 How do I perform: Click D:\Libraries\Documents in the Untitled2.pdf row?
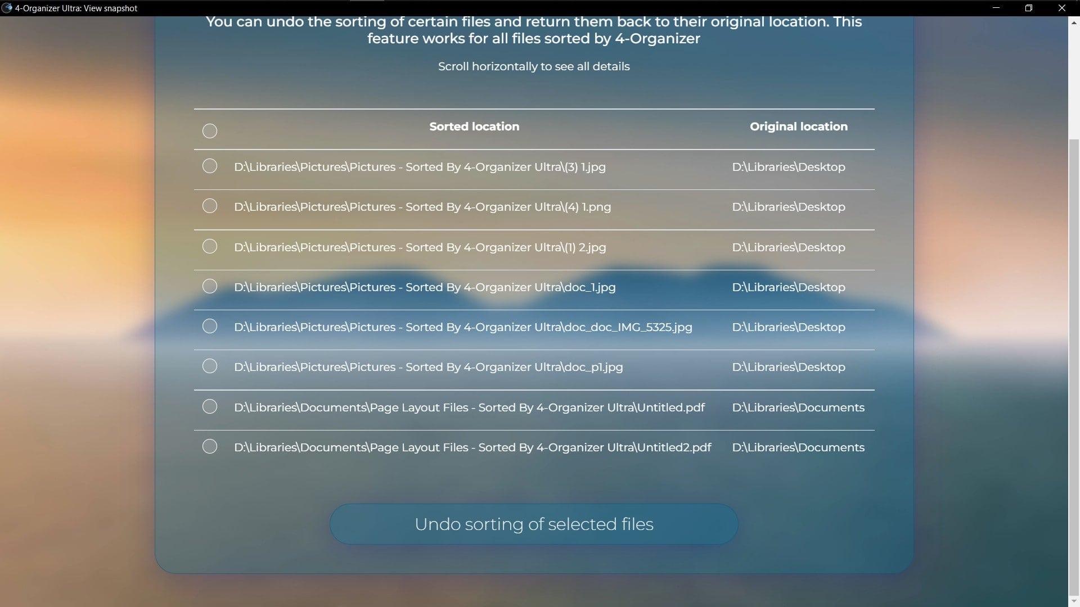(x=798, y=447)
